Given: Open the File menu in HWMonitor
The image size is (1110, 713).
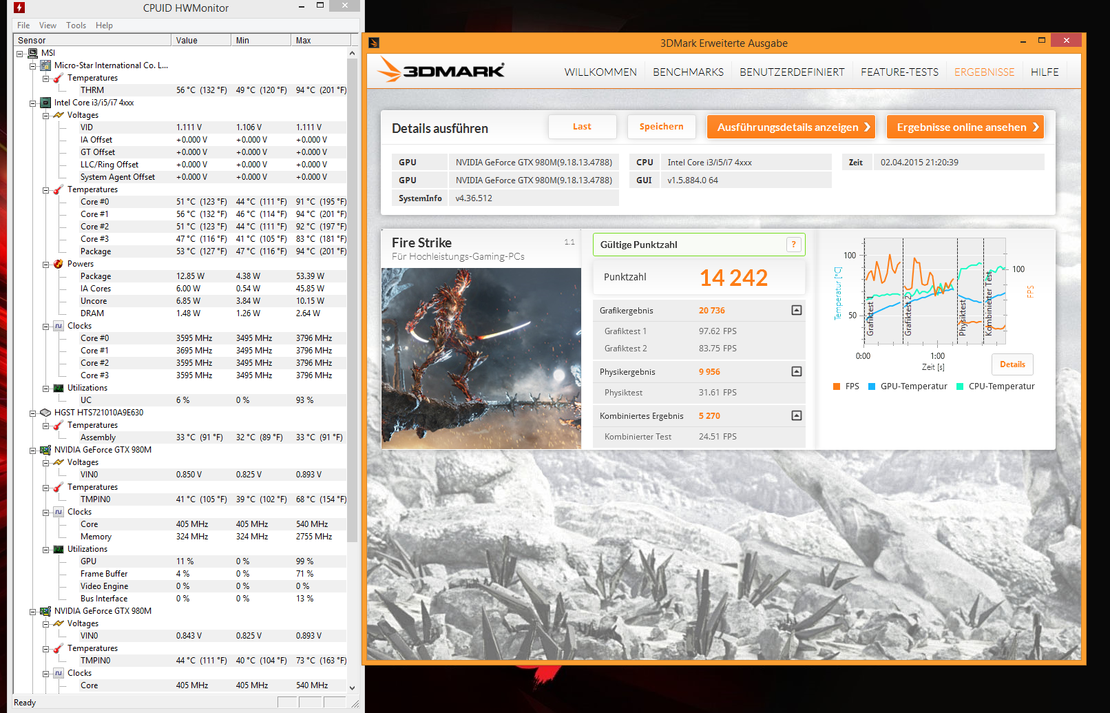Looking at the screenshot, I should tap(23, 25).
